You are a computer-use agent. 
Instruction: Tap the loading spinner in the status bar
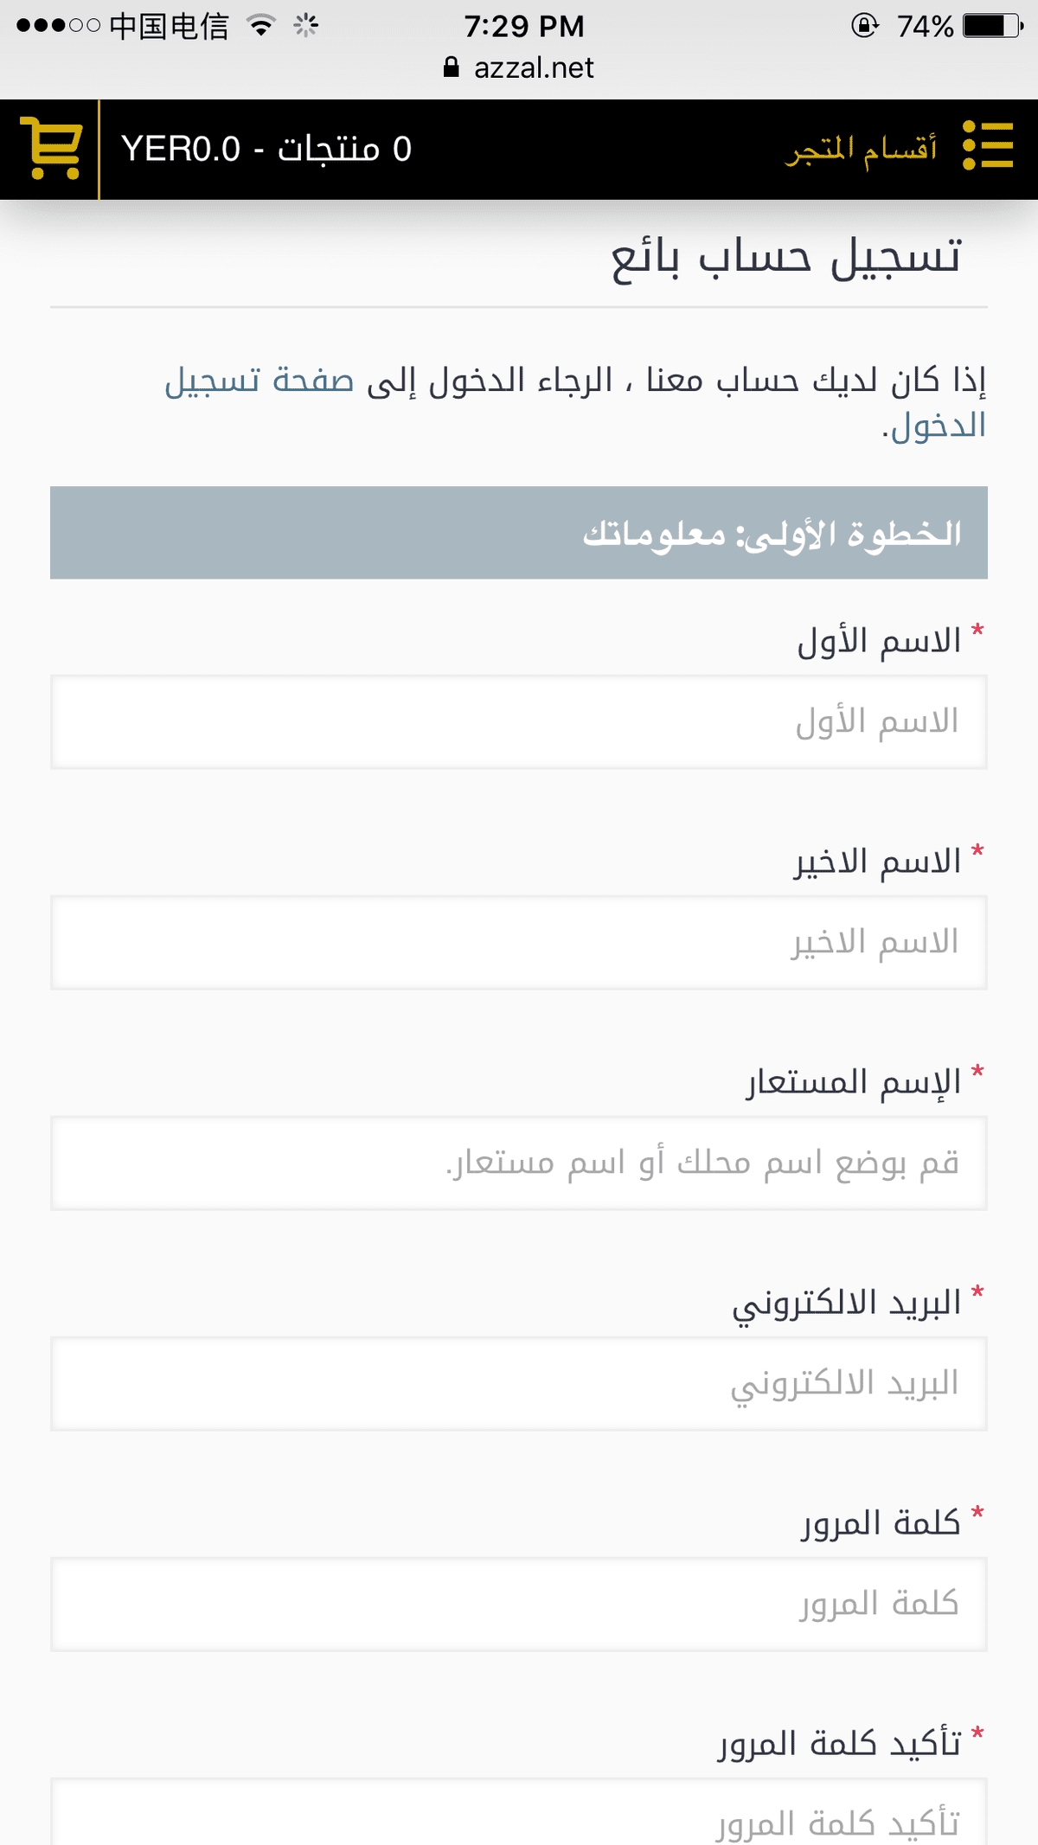[305, 26]
